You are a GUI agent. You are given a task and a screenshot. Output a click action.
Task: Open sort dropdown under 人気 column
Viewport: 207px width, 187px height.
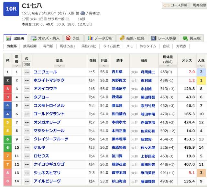(x=201, y=65)
